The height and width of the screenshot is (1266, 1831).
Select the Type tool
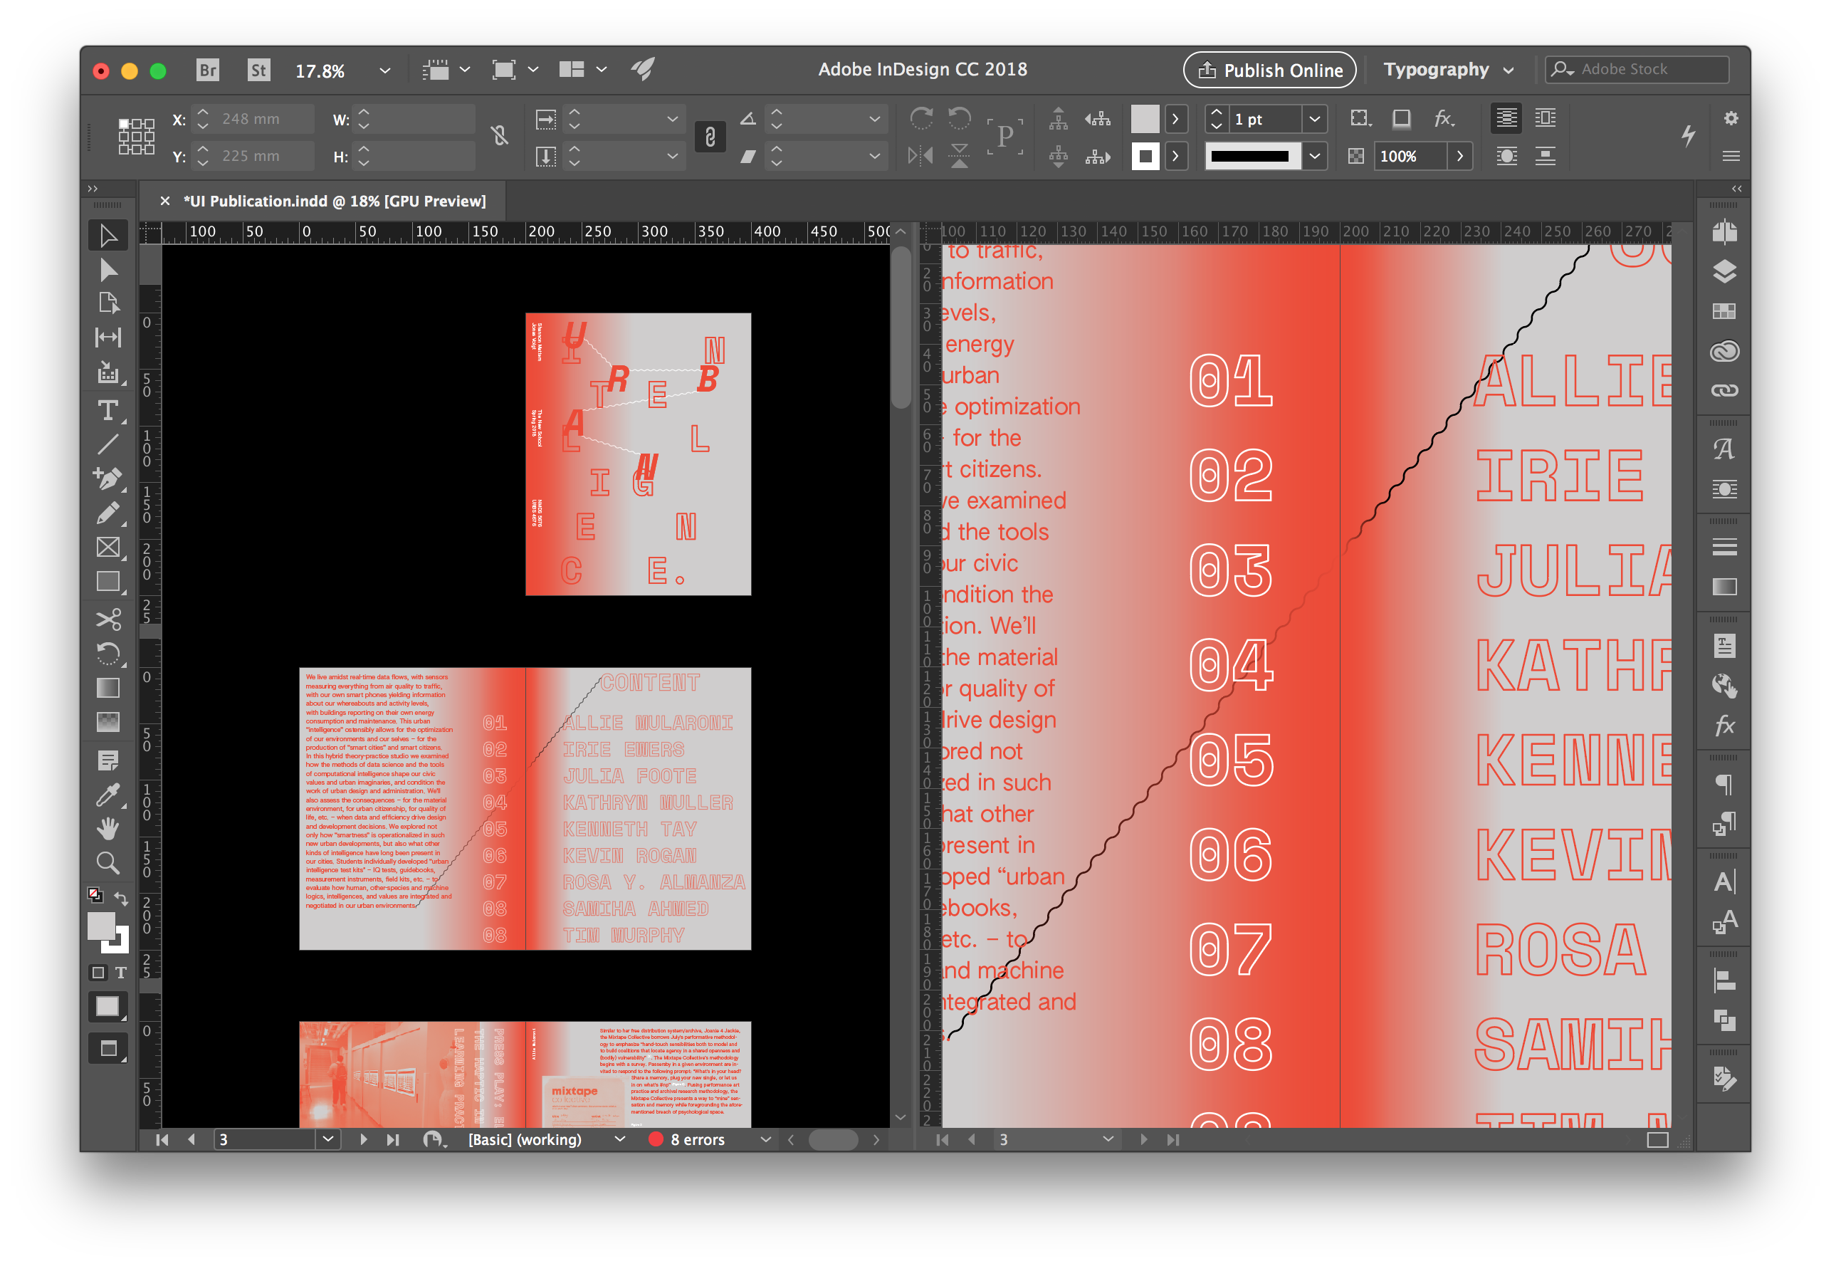pyautogui.click(x=109, y=410)
